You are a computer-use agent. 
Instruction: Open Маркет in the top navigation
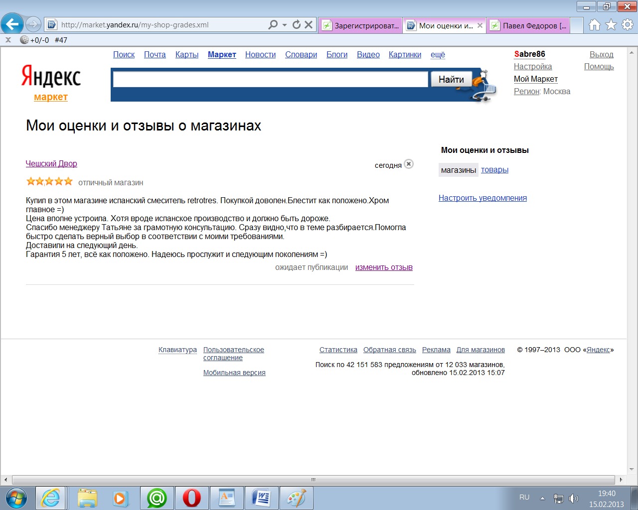222,55
